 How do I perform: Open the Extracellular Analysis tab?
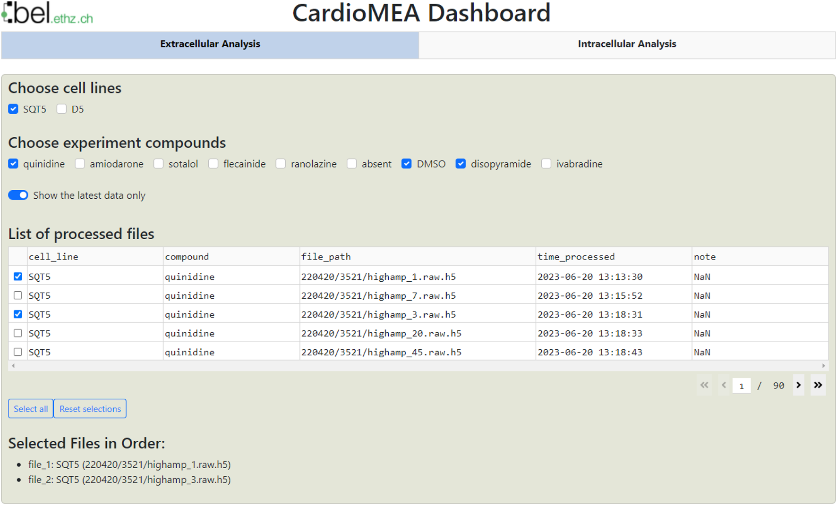tap(210, 44)
